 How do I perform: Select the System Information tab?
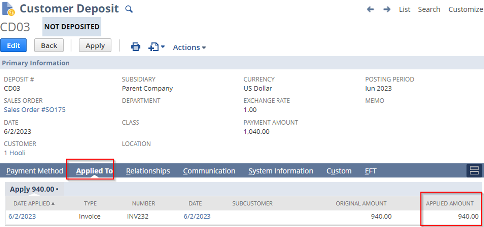point(280,171)
